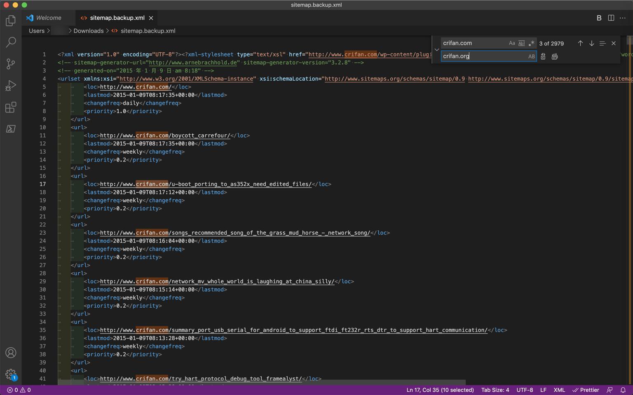
Task: Toggle Preserve Case in replace box
Action: 531,56
